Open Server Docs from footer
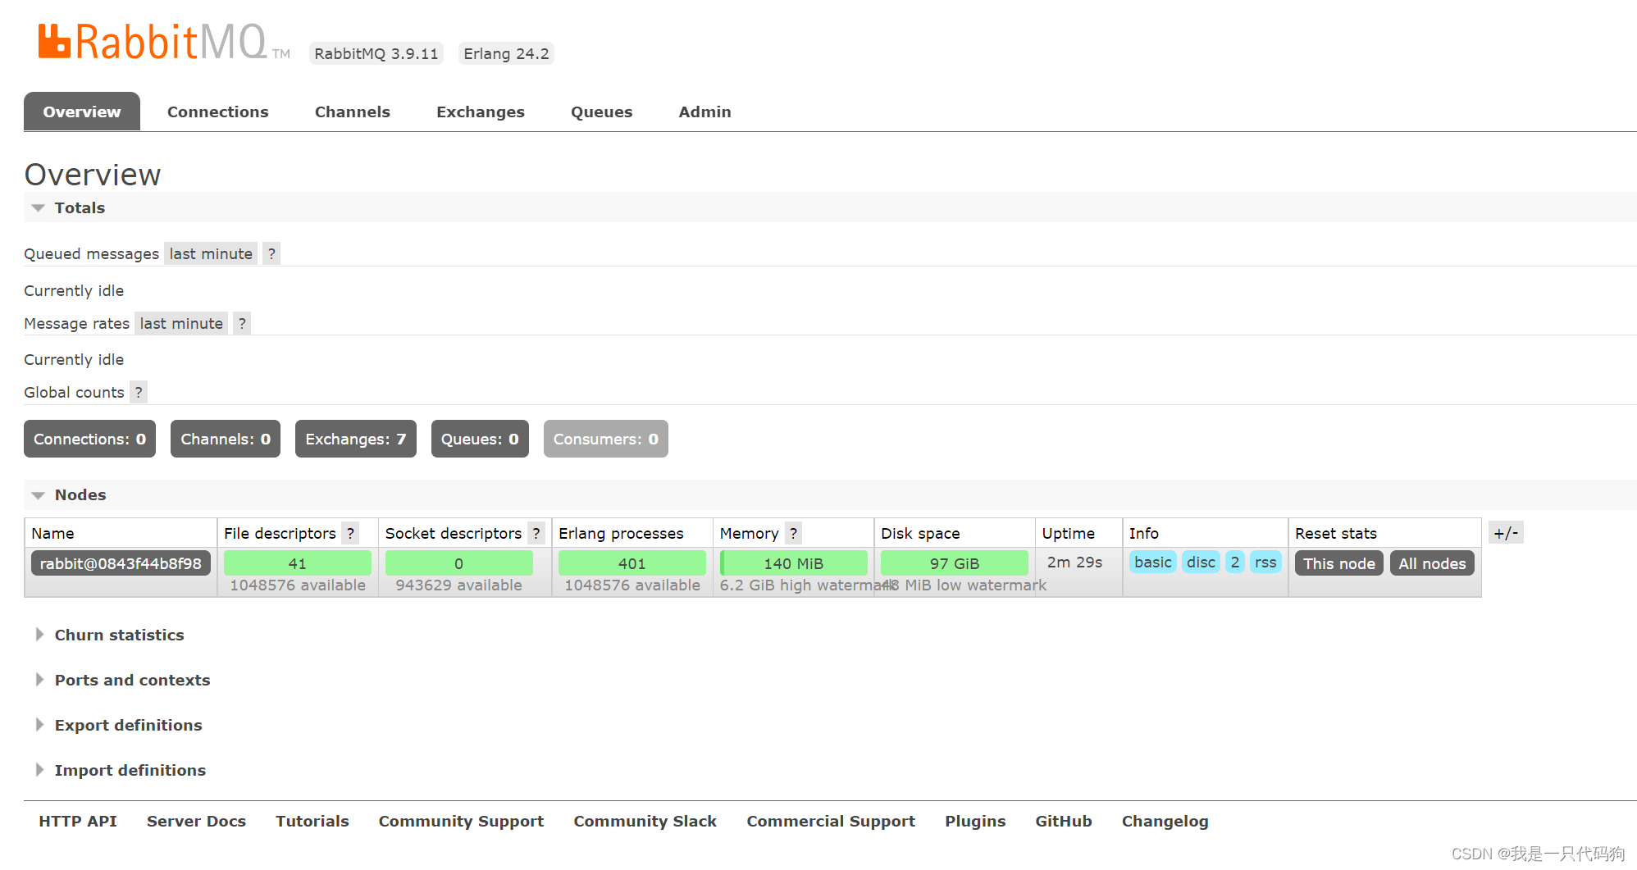This screenshot has width=1637, height=870. 196,821
